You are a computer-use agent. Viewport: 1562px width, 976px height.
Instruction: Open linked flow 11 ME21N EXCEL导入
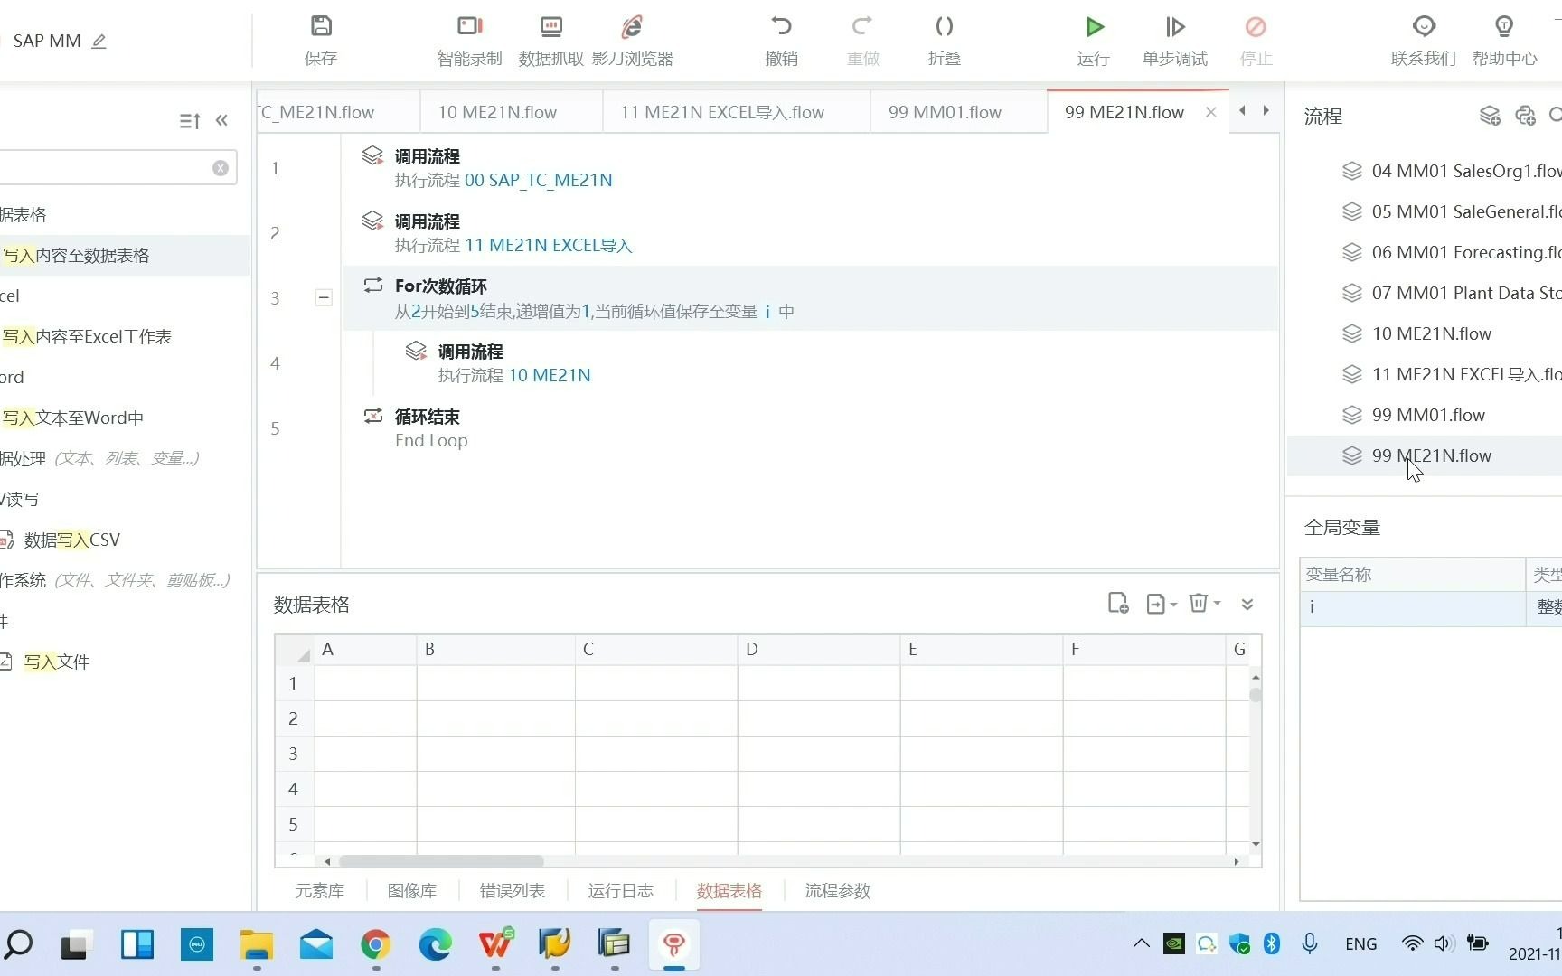[x=549, y=245]
